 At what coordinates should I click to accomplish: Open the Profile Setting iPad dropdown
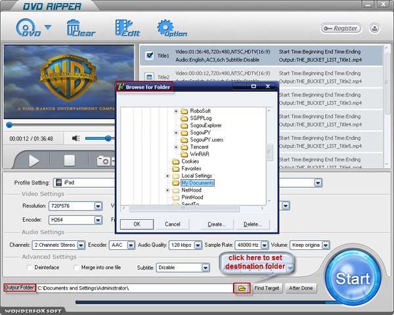84,182
